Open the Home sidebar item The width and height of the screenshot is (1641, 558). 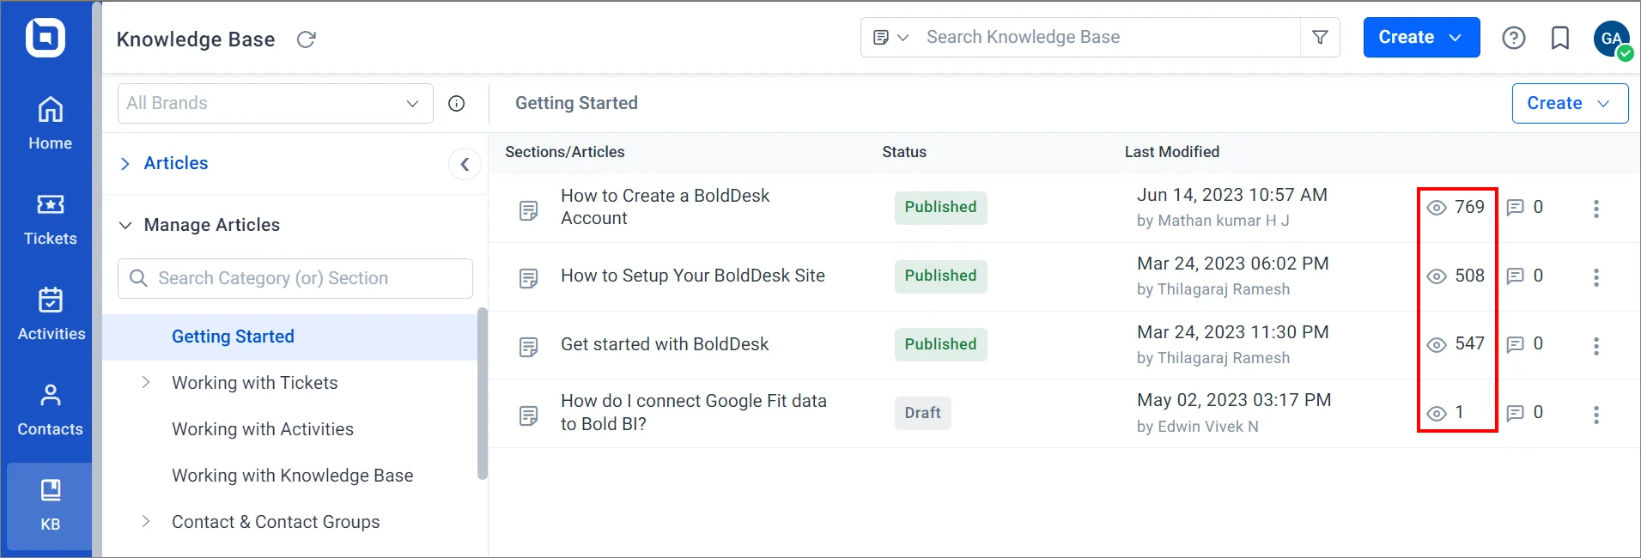pyautogui.click(x=50, y=124)
